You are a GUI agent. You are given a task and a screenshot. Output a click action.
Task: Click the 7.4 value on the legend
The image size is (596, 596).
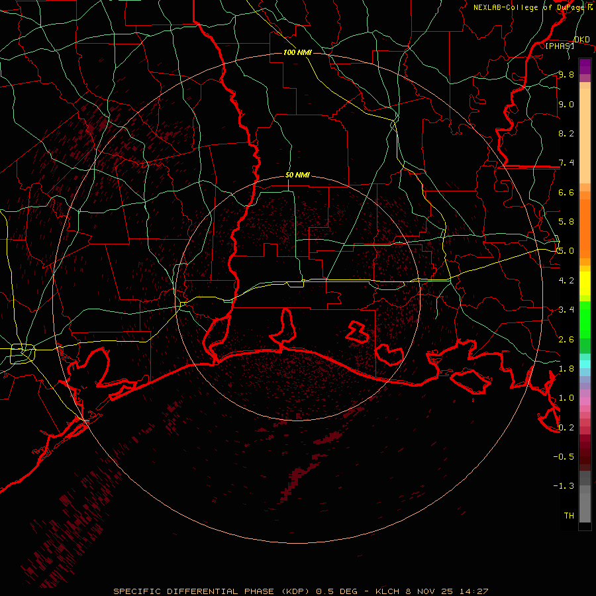click(566, 163)
